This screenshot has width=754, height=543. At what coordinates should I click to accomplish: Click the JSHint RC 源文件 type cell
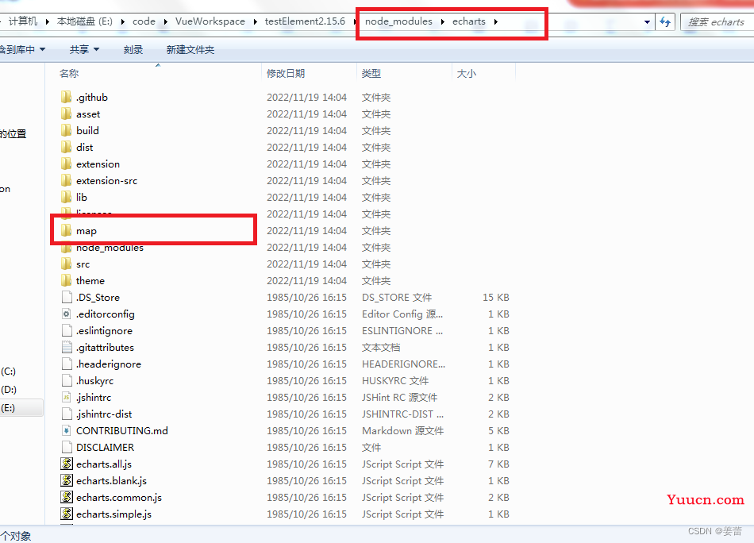point(399,397)
